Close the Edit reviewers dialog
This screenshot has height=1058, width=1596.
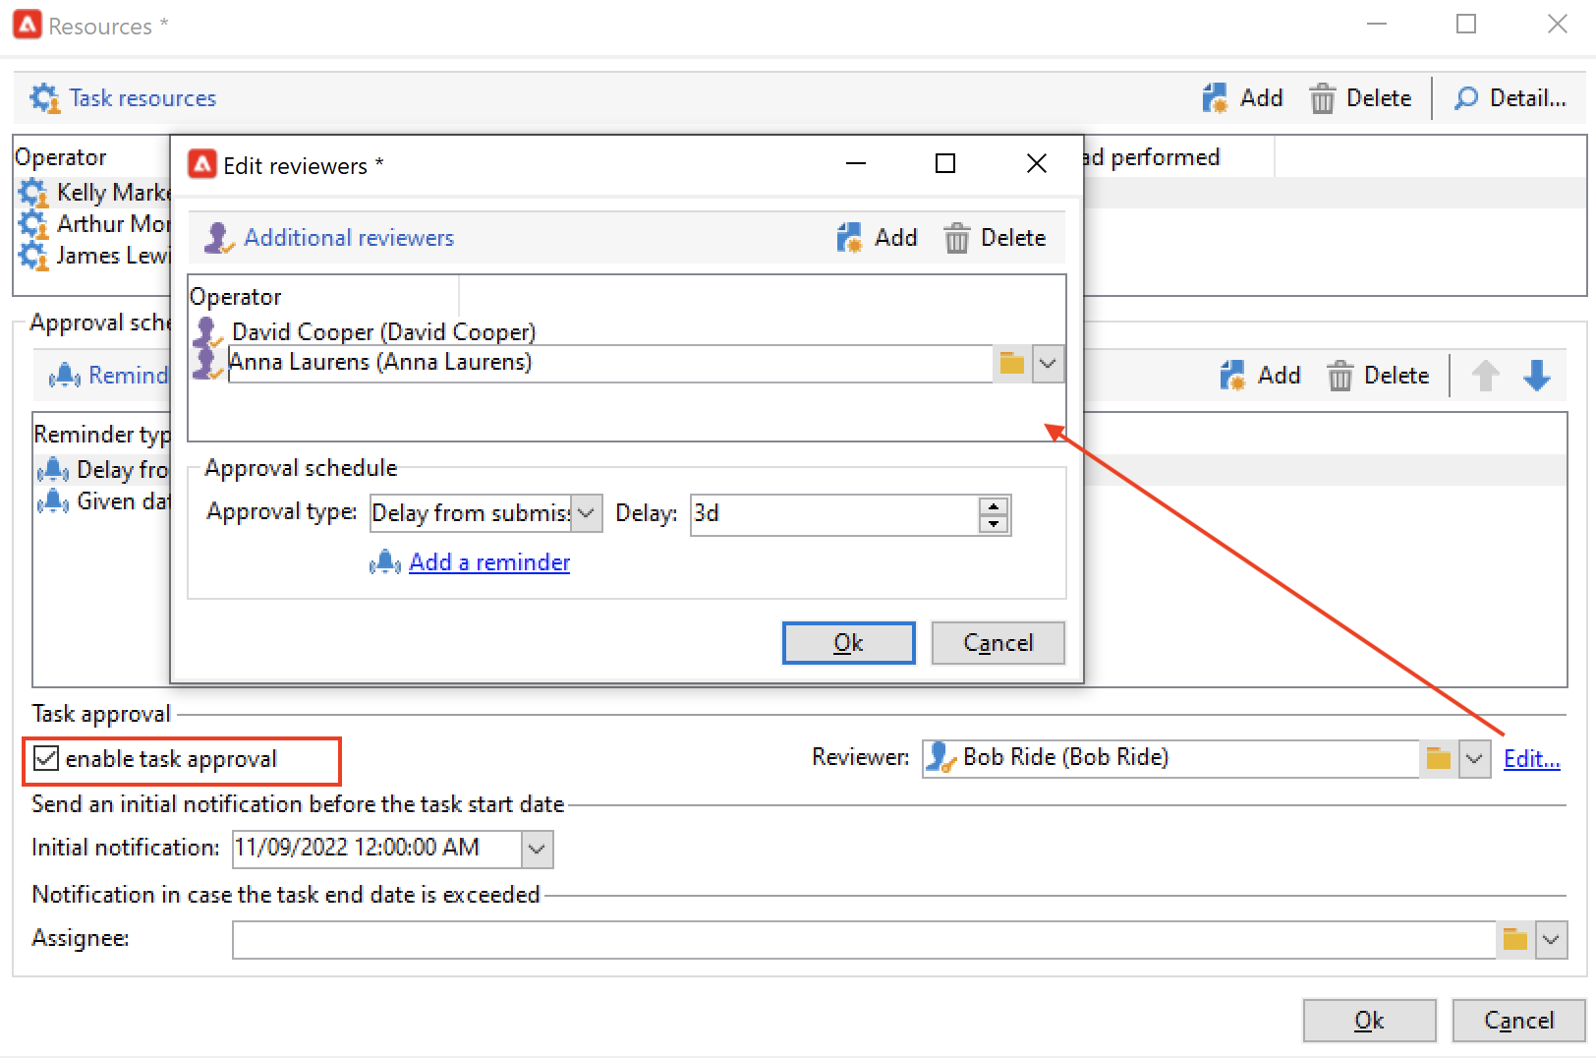[x=1037, y=163]
